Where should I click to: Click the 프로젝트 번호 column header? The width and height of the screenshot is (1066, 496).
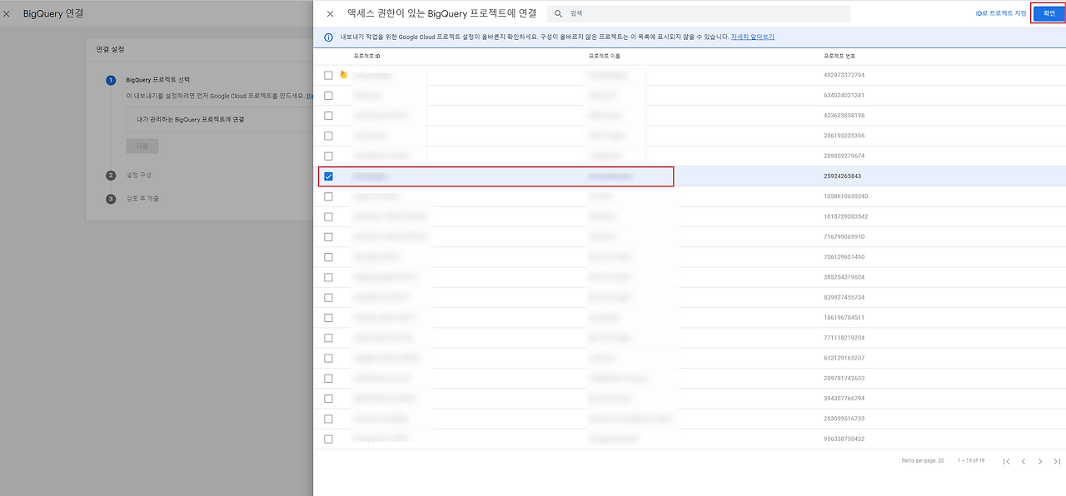coord(839,56)
